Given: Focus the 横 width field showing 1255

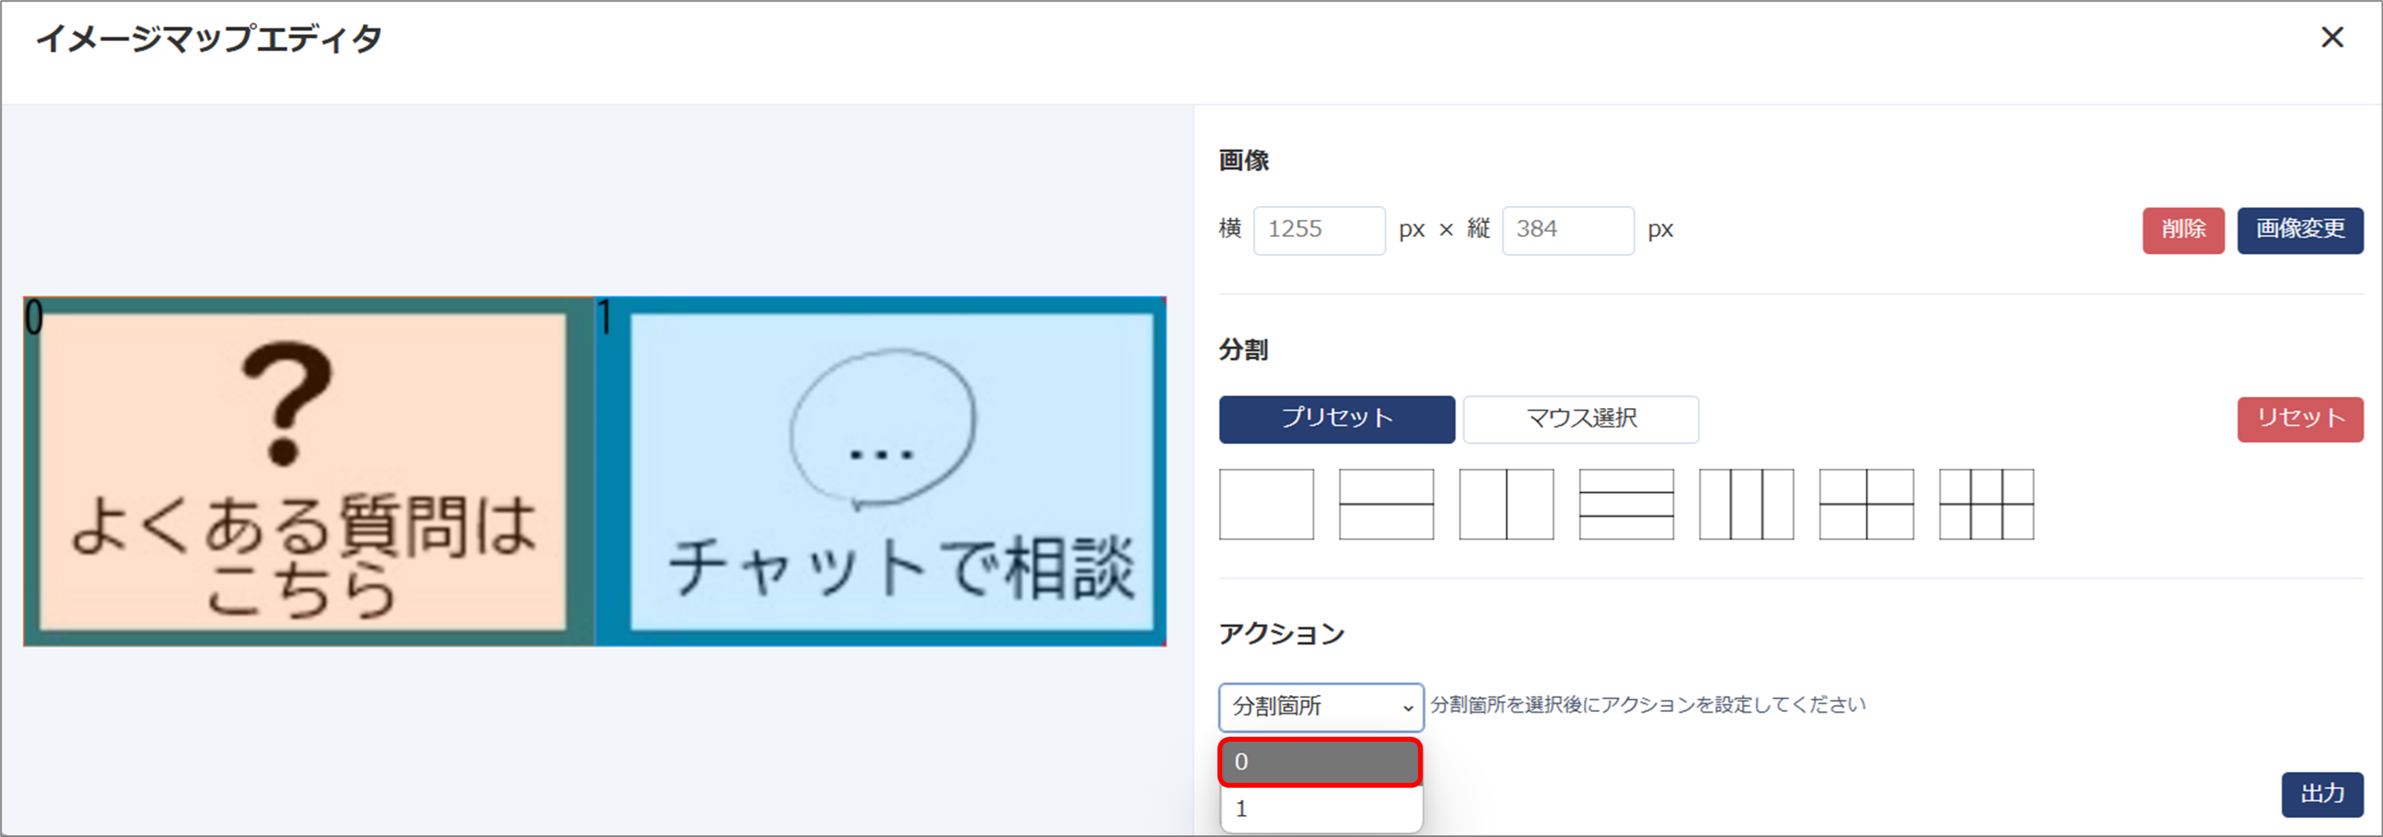Looking at the screenshot, I should pyautogui.click(x=1319, y=230).
